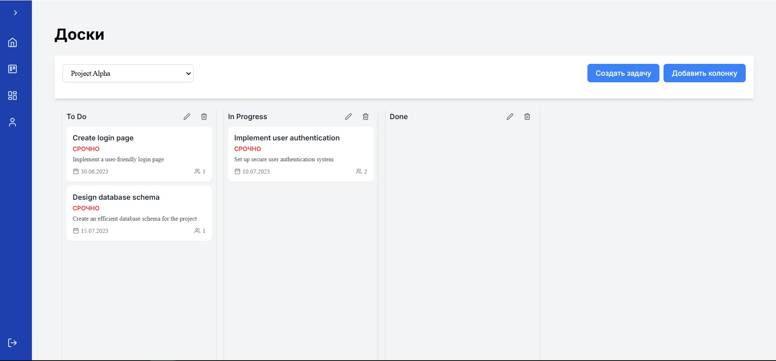Delete the In Progress column
Image resolution: width=776 pixels, height=361 pixels.
click(366, 117)
